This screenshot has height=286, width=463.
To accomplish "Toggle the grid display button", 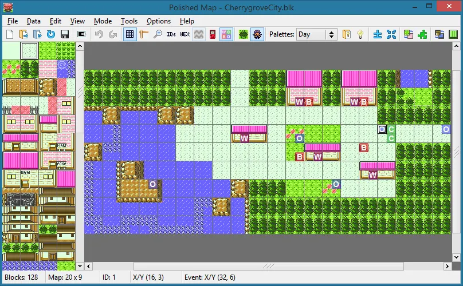I will [x=130, y=34].
